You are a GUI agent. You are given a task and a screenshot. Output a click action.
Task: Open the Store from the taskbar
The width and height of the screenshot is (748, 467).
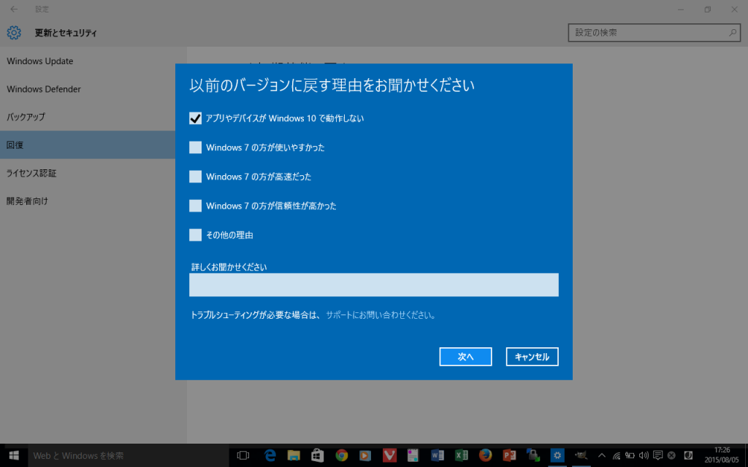(317, 455)
